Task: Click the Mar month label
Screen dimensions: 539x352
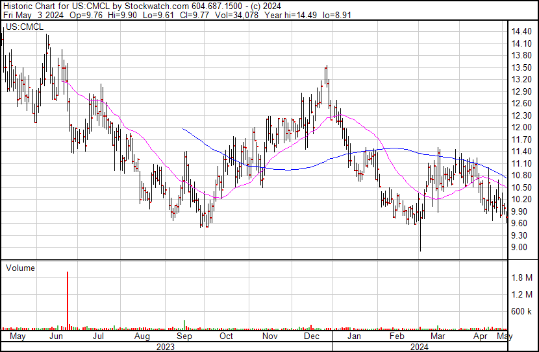Action: pyautogui.click(x=438, y=336)
